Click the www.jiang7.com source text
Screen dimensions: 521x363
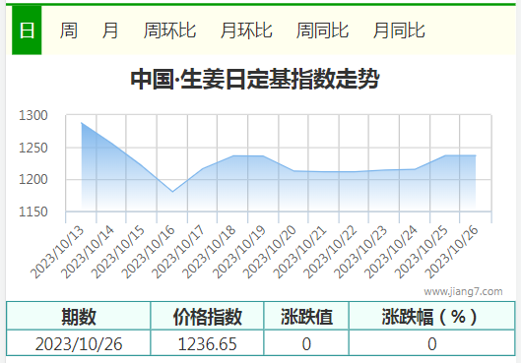point(463,291)
